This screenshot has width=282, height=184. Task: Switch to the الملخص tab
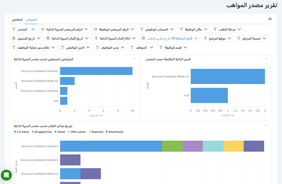[x=17, y=20]
